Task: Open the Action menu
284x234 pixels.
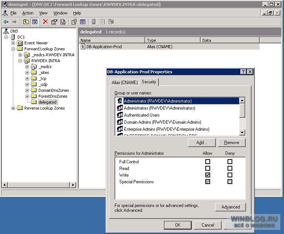Action: click(28, 13)
